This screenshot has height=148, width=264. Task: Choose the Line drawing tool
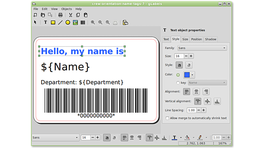(60, 22)
